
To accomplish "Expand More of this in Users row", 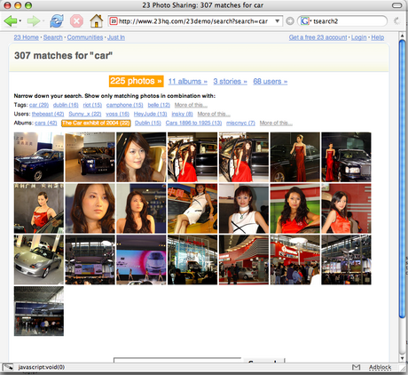I will point(214,114).
